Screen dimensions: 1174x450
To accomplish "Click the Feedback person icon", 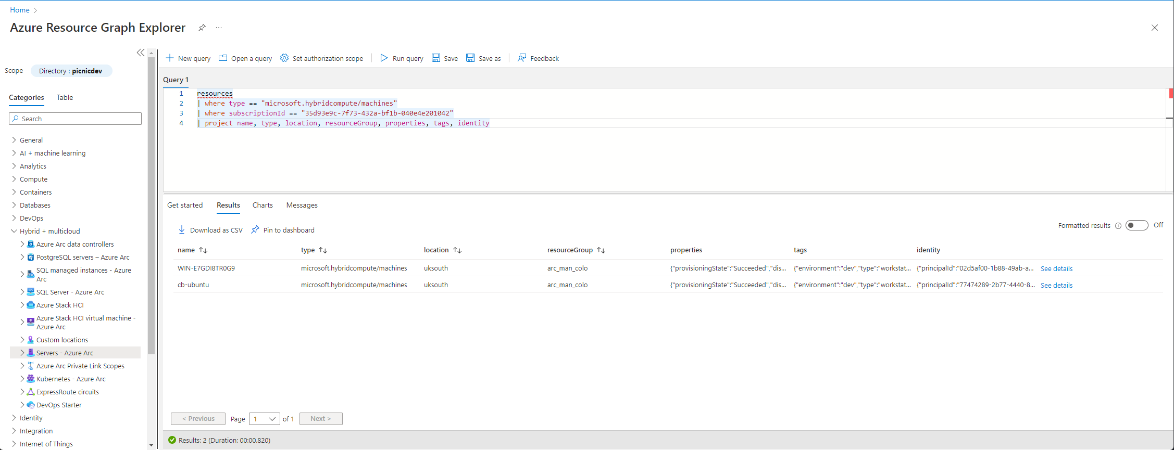I will (x=522, y=58).
